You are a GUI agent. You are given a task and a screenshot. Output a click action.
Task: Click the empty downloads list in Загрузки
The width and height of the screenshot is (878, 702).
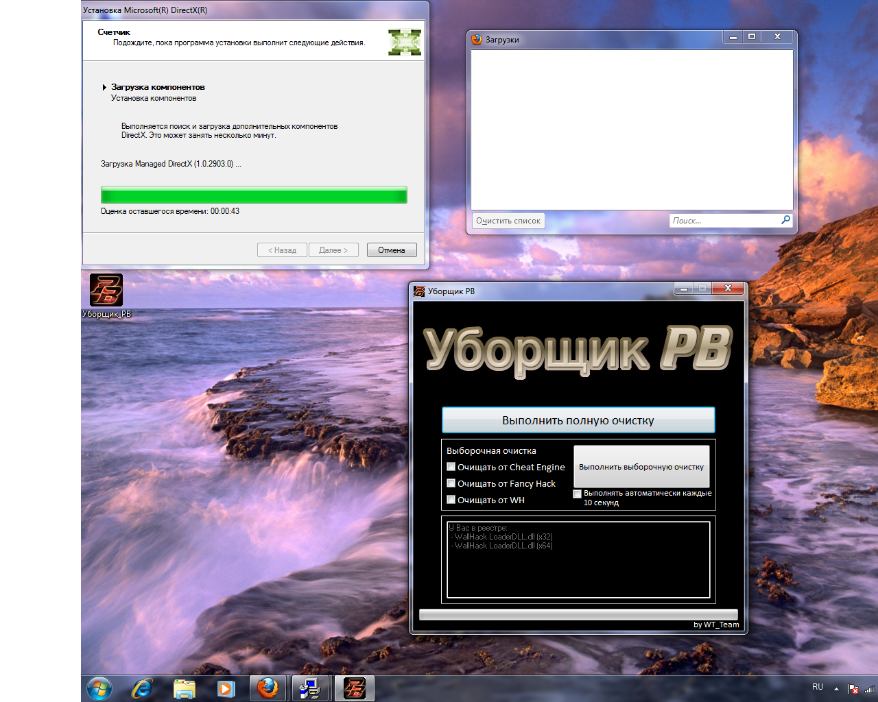pyautogui.click(x=632, y=130)
